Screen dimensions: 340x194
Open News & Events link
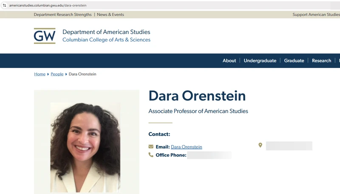(110, 14)
